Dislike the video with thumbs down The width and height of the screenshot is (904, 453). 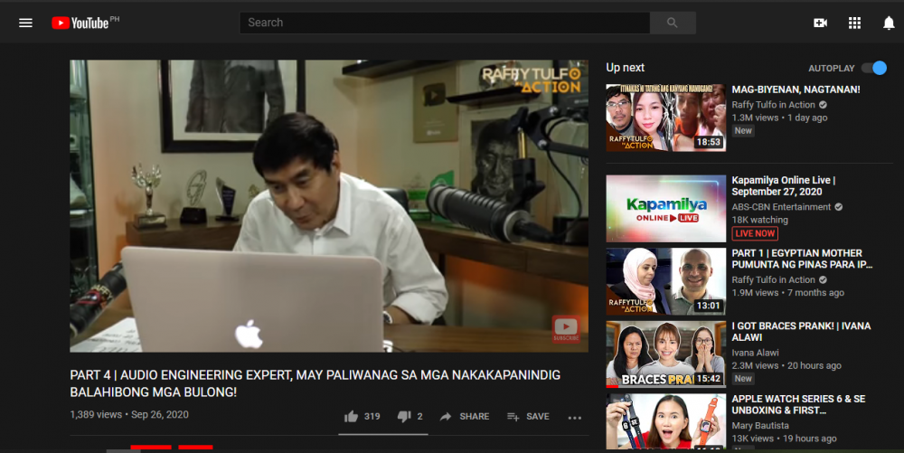click(402, 417)
